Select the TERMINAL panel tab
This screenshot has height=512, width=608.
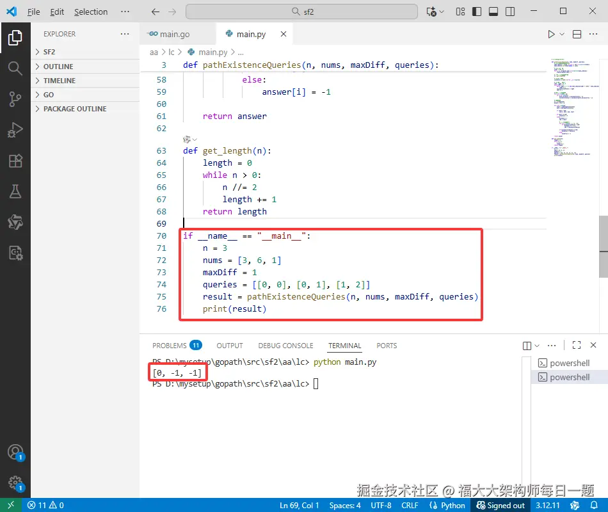(344, 345)
